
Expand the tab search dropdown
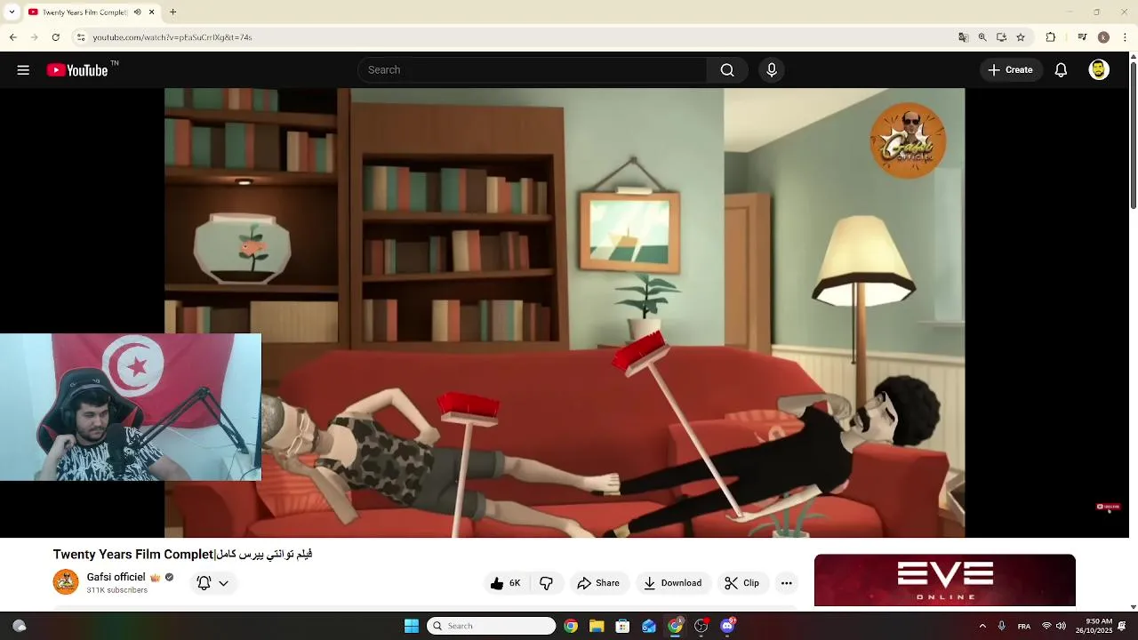(x=12, y=12)
